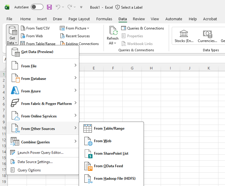The height and width of the screenshot is (186, 225).
Task: Click the Get Data ribbon button
Action: pyautogui.click(x=12, y=35)
